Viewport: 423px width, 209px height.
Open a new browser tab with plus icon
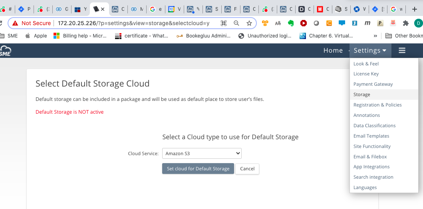tap(414, 9)
